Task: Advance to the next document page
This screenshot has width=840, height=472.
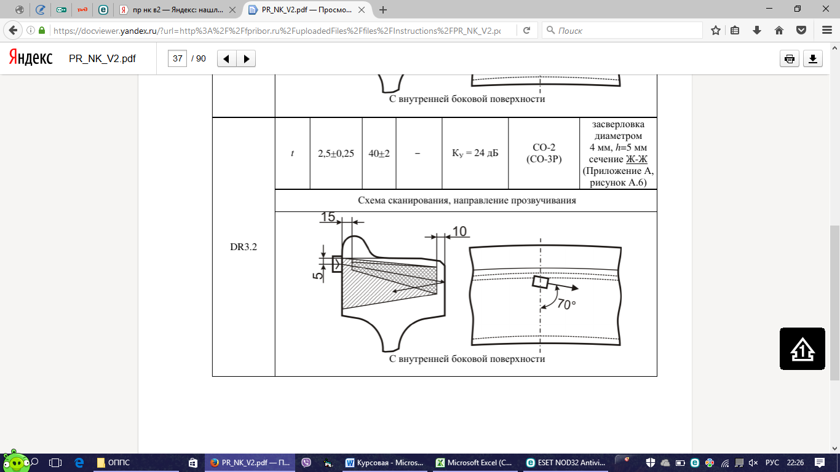Action: click(247, 58)
